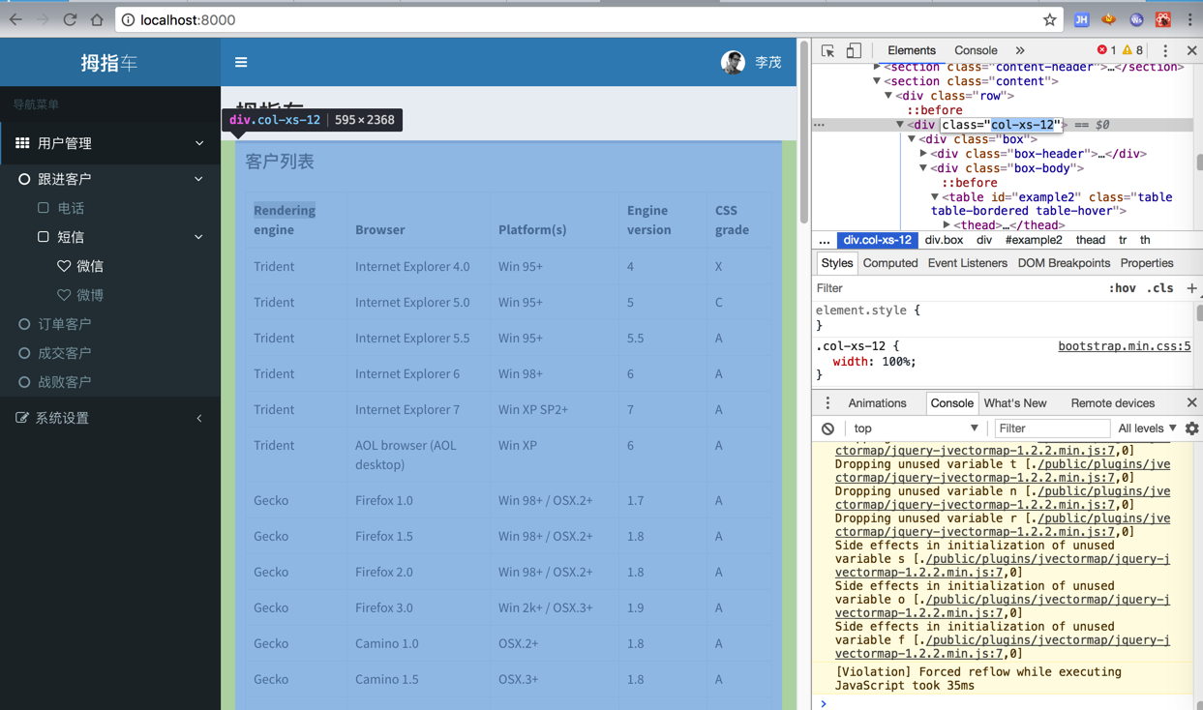Open console settings gear

point(1191,429)
